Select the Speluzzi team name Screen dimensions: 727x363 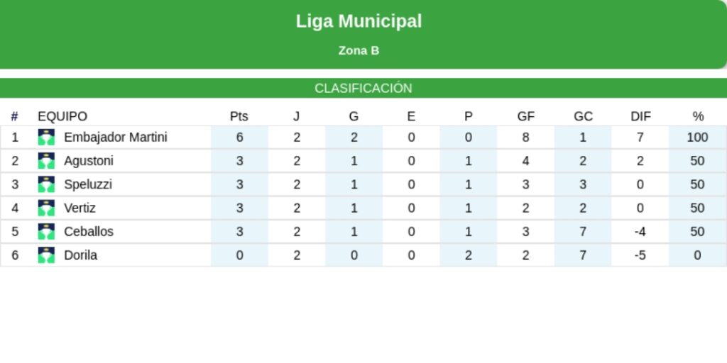(x=88, y=184)
